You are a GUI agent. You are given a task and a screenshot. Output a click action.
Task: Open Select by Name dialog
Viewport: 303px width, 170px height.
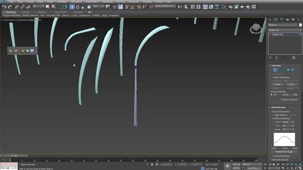pyautogui.click(x=53, y=7)
